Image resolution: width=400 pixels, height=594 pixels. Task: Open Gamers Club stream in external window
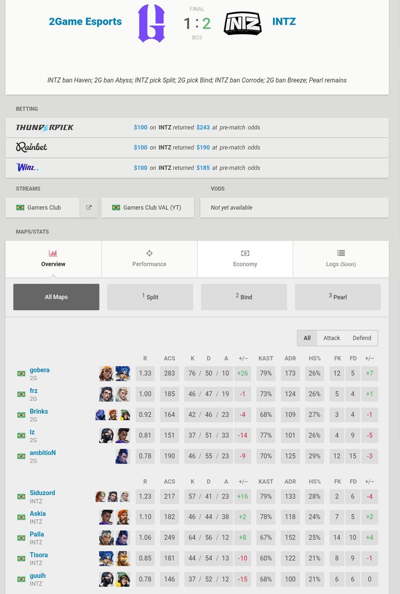click(x=89, y=208)
